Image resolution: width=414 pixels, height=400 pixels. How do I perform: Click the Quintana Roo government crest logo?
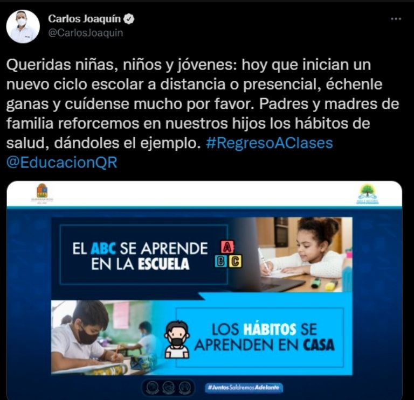42,193
